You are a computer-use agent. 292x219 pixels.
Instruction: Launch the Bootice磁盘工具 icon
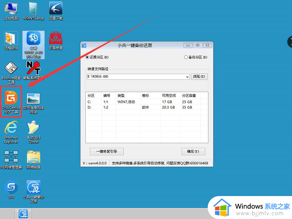tap(11, 73)
